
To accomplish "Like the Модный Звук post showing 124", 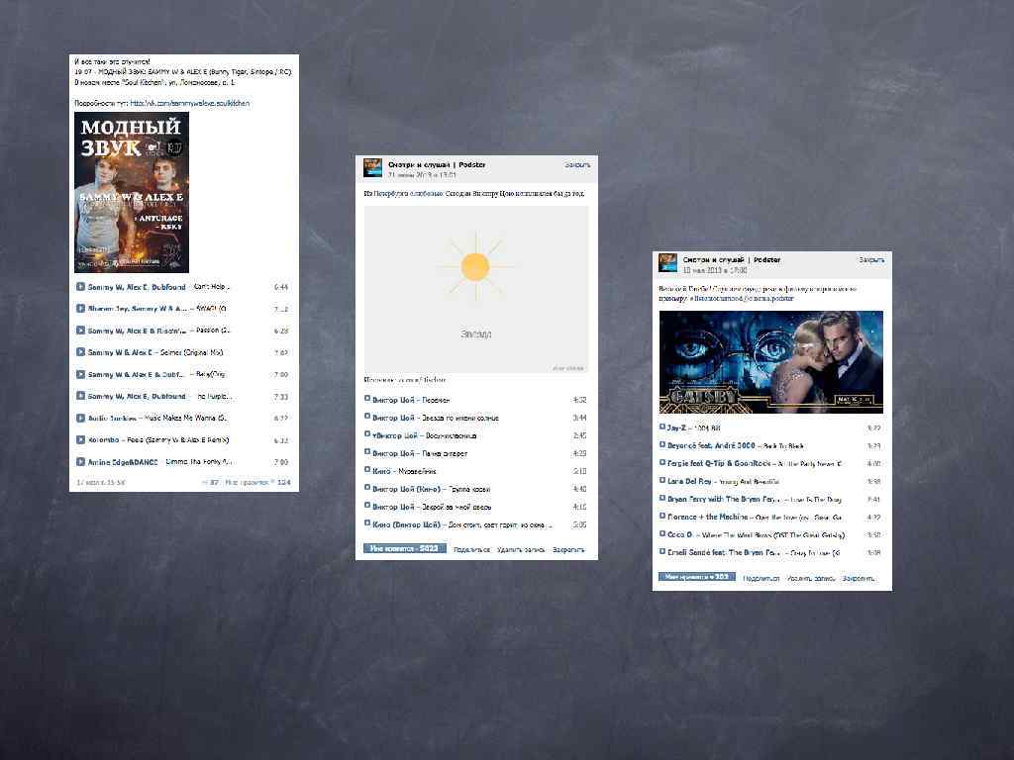I will pyautogui.click(x=258, y=482).
